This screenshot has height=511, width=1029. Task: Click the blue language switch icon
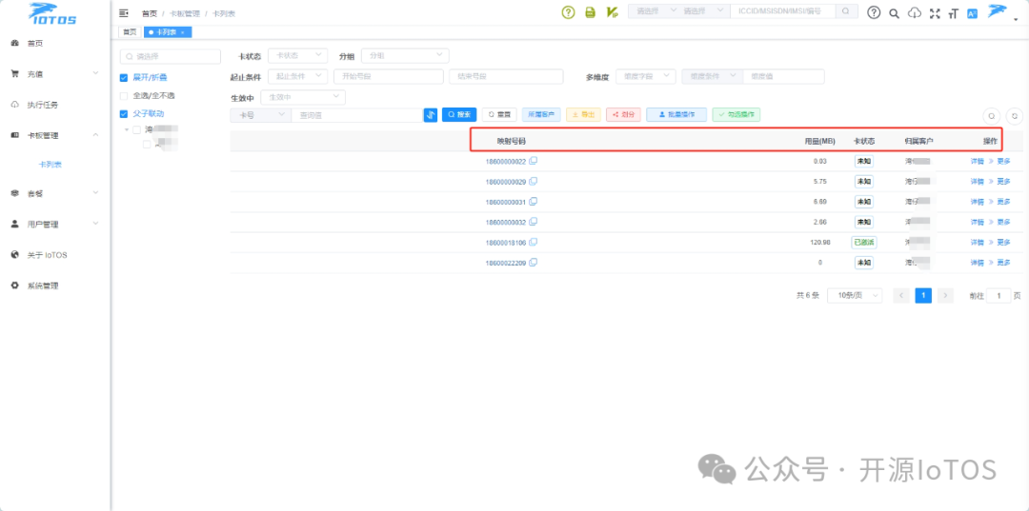(x=973, y=13)
